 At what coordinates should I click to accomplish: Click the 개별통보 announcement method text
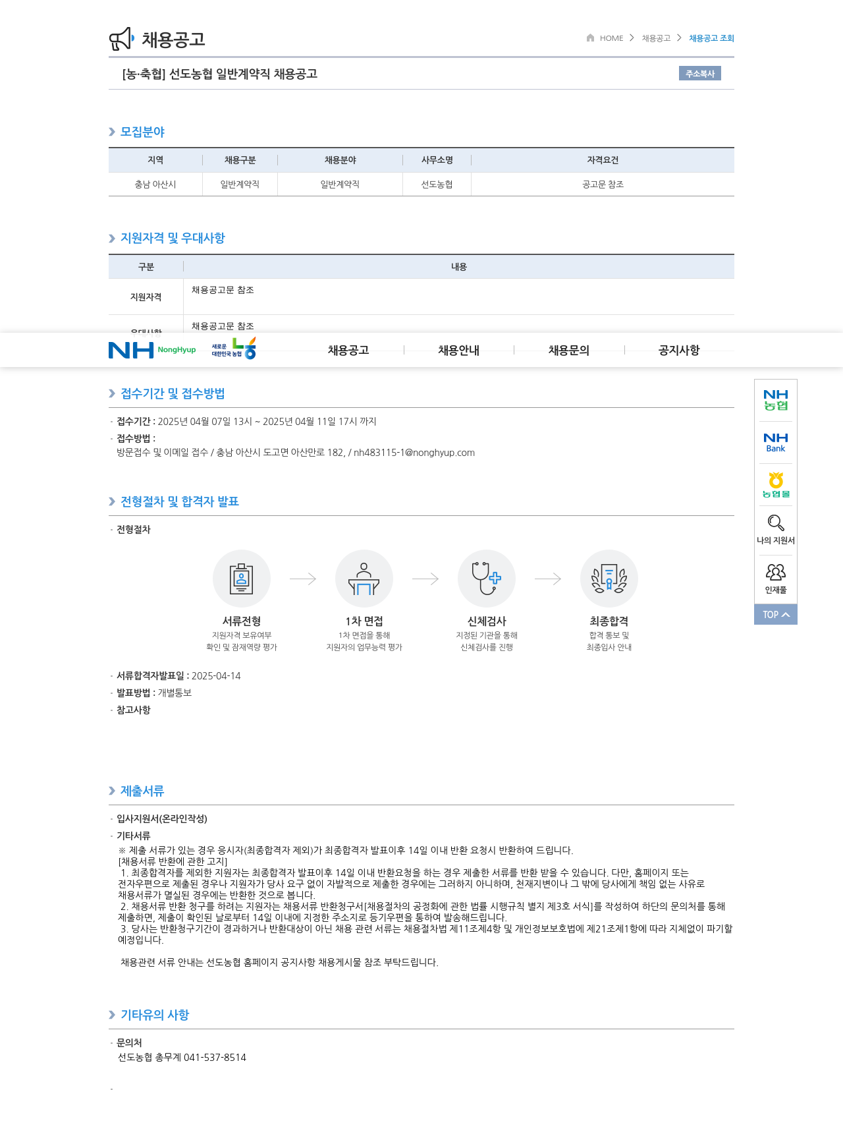click(x=175, y=693)
